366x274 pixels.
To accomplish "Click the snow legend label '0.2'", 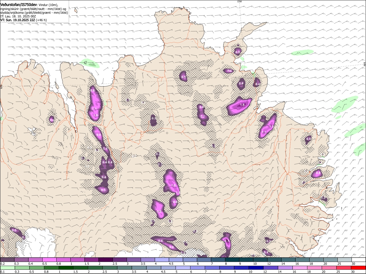I will [x=3, y=264].
